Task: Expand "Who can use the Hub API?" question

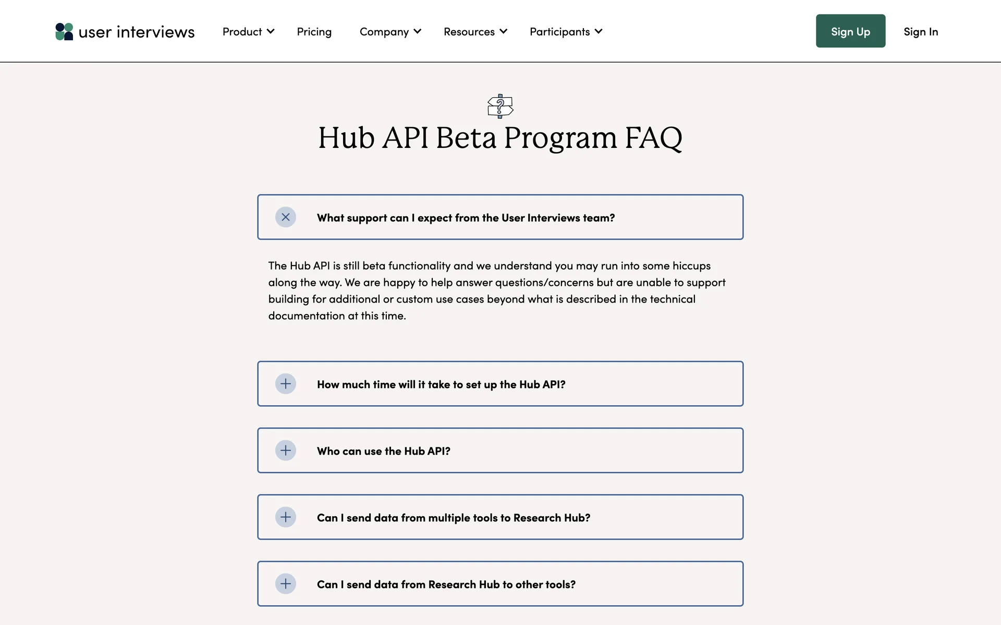Action: tap(384, 451)
